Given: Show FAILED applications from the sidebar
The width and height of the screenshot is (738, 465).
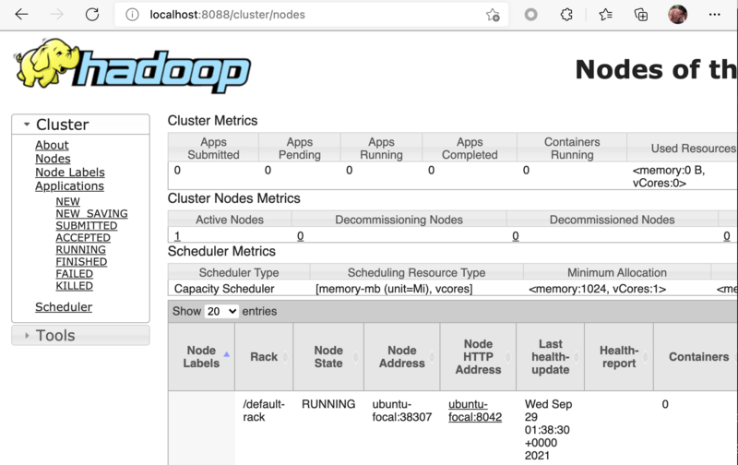Looking at the screenshot, I should (74, 274).
